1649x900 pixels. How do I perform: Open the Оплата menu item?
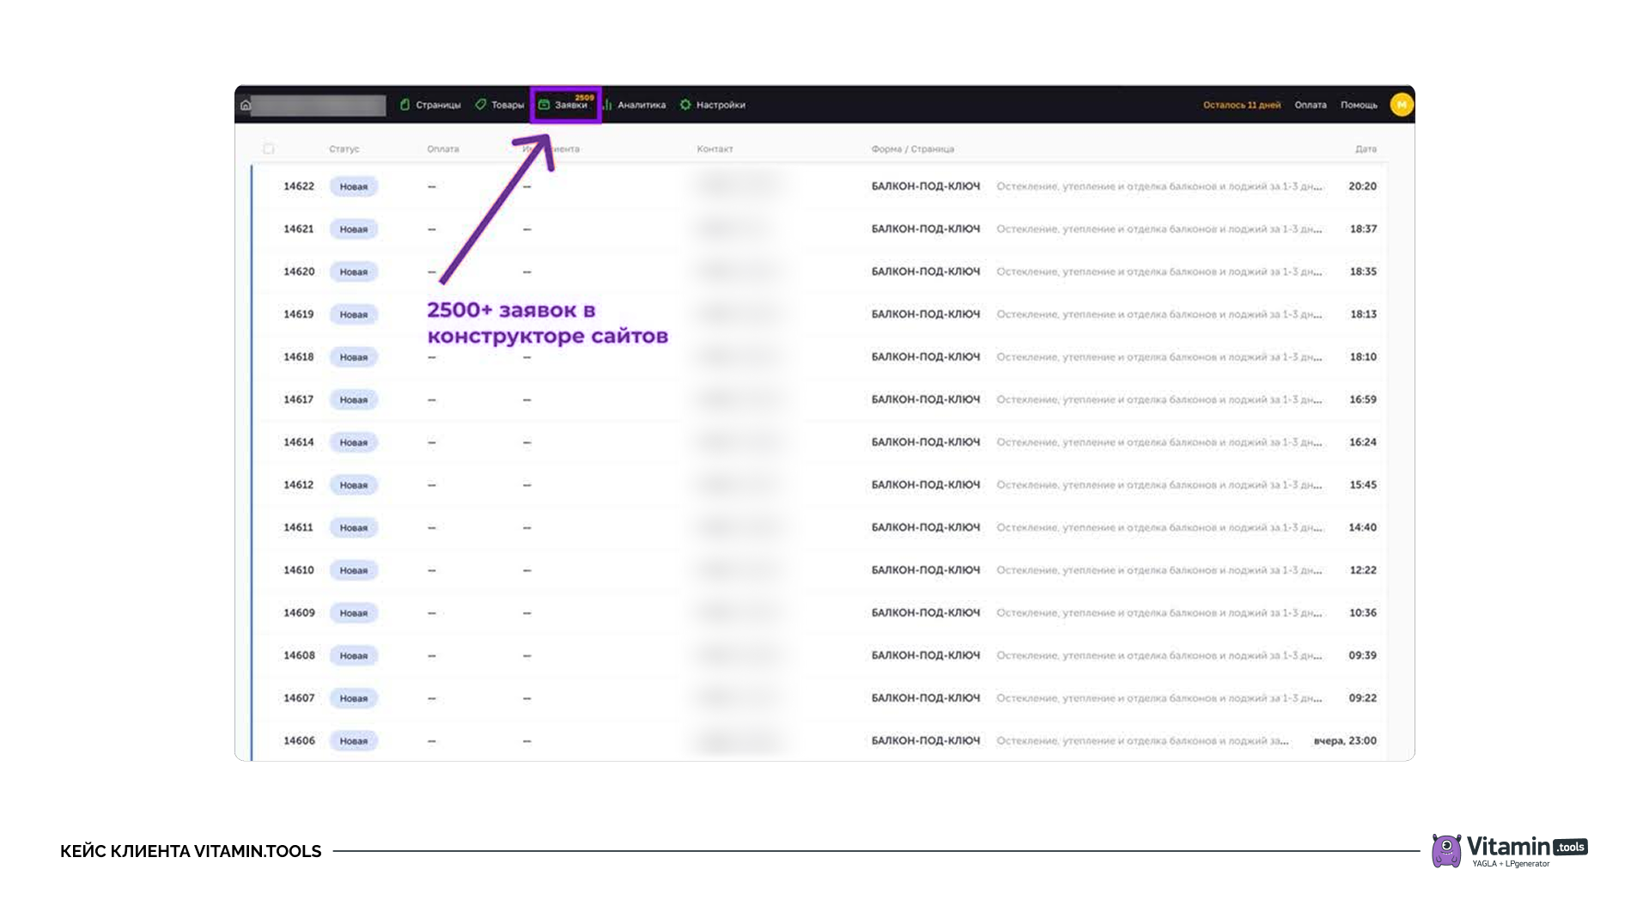click(x=1310, y=105)
